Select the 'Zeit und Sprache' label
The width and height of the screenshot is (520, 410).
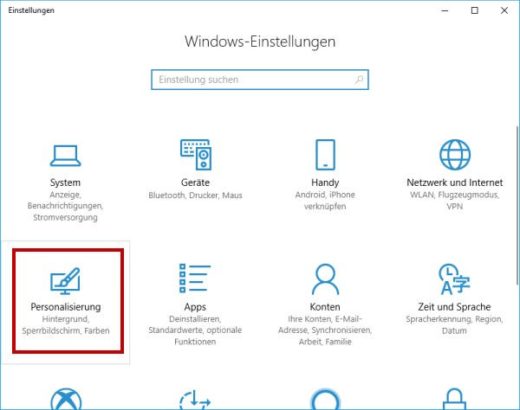tap(454, 307)
